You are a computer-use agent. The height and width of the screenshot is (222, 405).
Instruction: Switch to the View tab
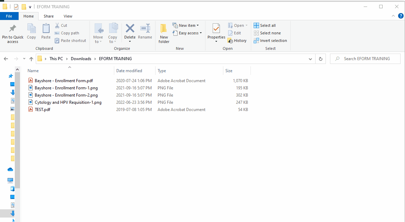(68, 16)
